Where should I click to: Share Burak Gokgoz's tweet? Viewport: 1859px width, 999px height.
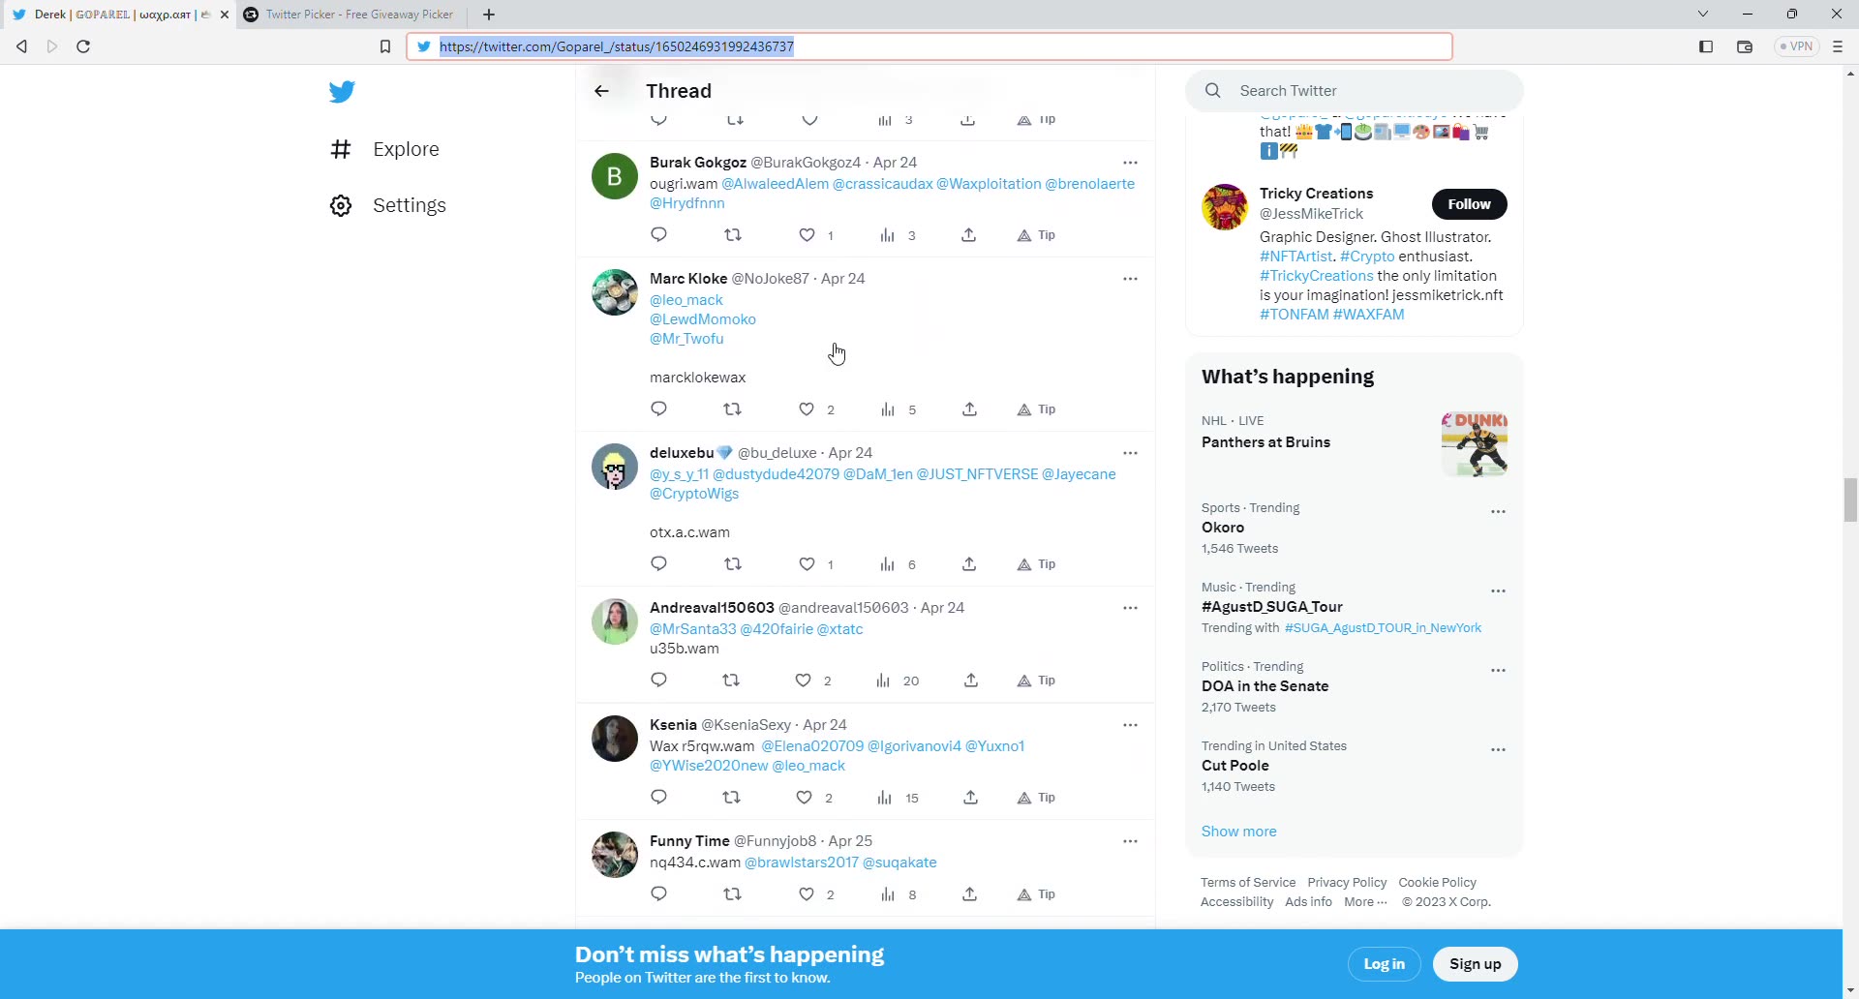point(968,235)
